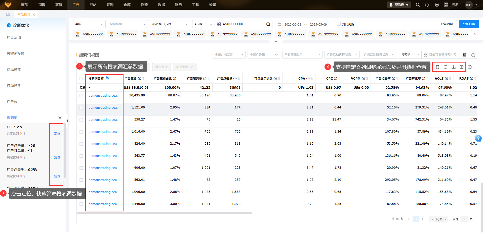The width and height of the screenshot is (483, 233).
Task: Click the 批量创建 button
Action: tap(447, 24)
